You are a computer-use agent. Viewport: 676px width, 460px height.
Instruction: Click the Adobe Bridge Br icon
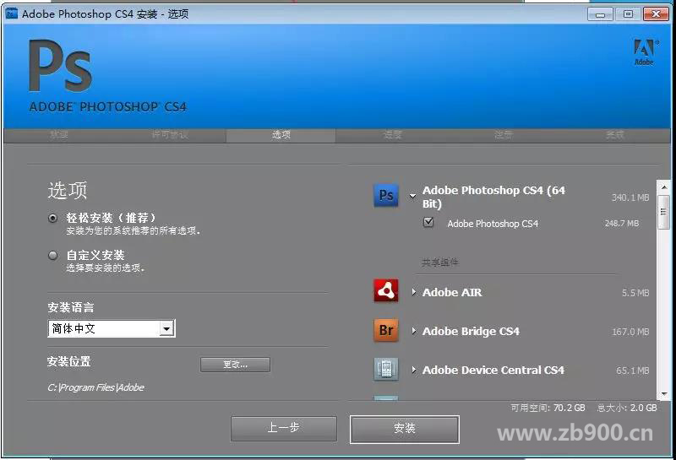tap(386, 330)
